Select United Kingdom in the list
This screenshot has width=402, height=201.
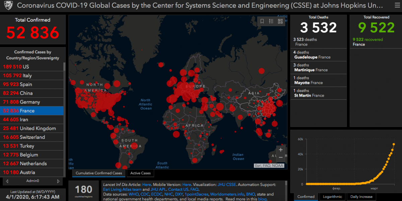[32, 128]
